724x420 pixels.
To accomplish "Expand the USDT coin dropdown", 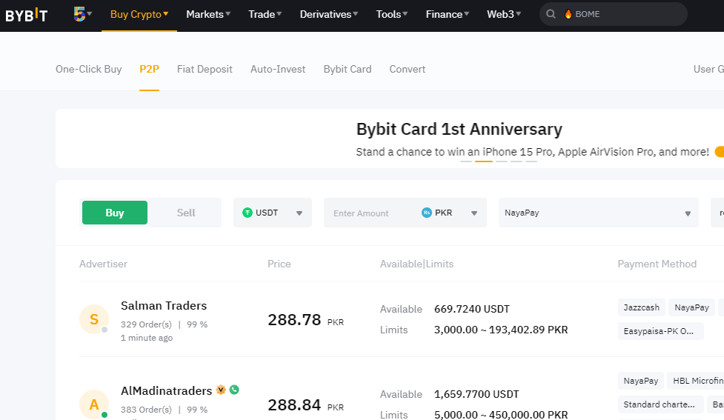I will tap(273, 213).
